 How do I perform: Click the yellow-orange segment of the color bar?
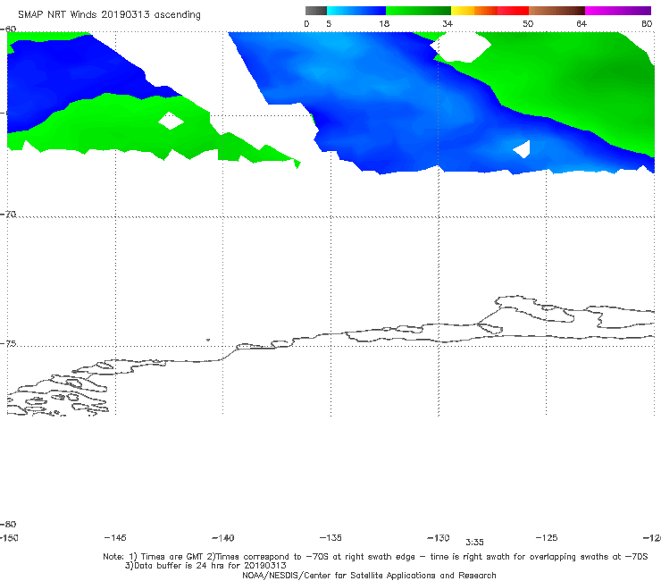click(474, 11)
